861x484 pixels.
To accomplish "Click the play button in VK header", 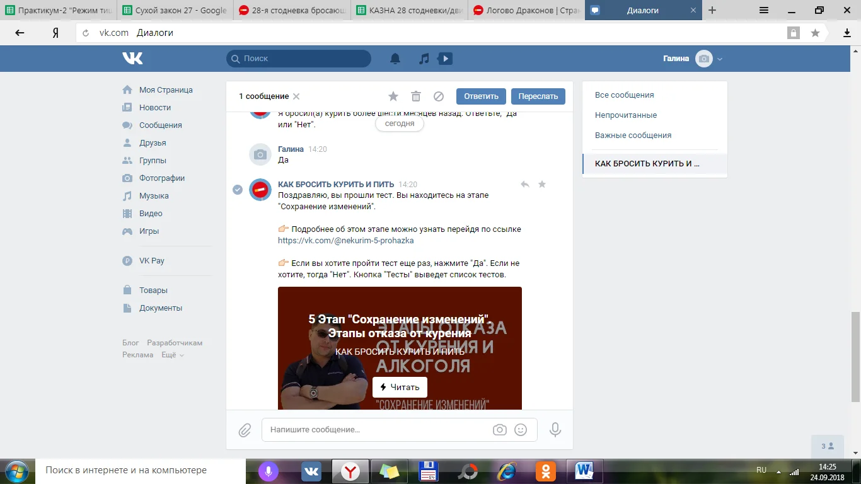I will 445,59.
